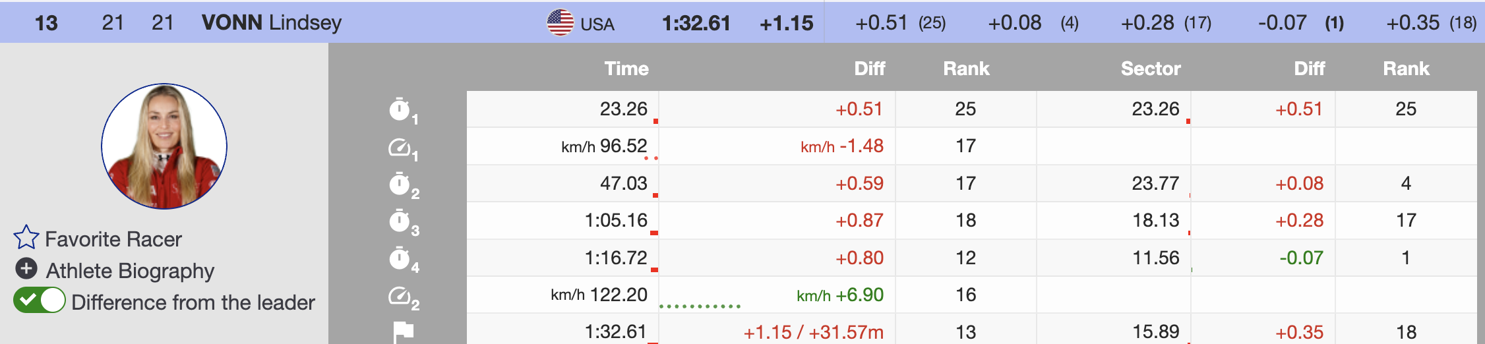The height and width of the screenshot is (344, 1485).
Task: Toggle Difference from the leader switch
Action: click(40, 301)
